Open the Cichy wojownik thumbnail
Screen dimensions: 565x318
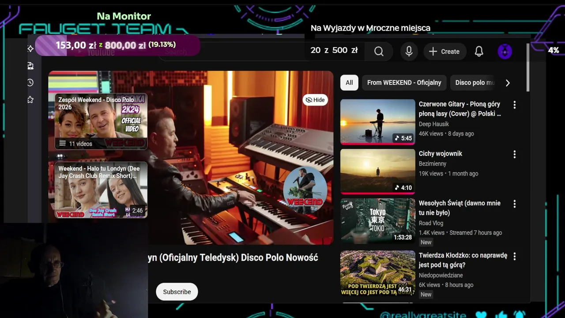378,171
